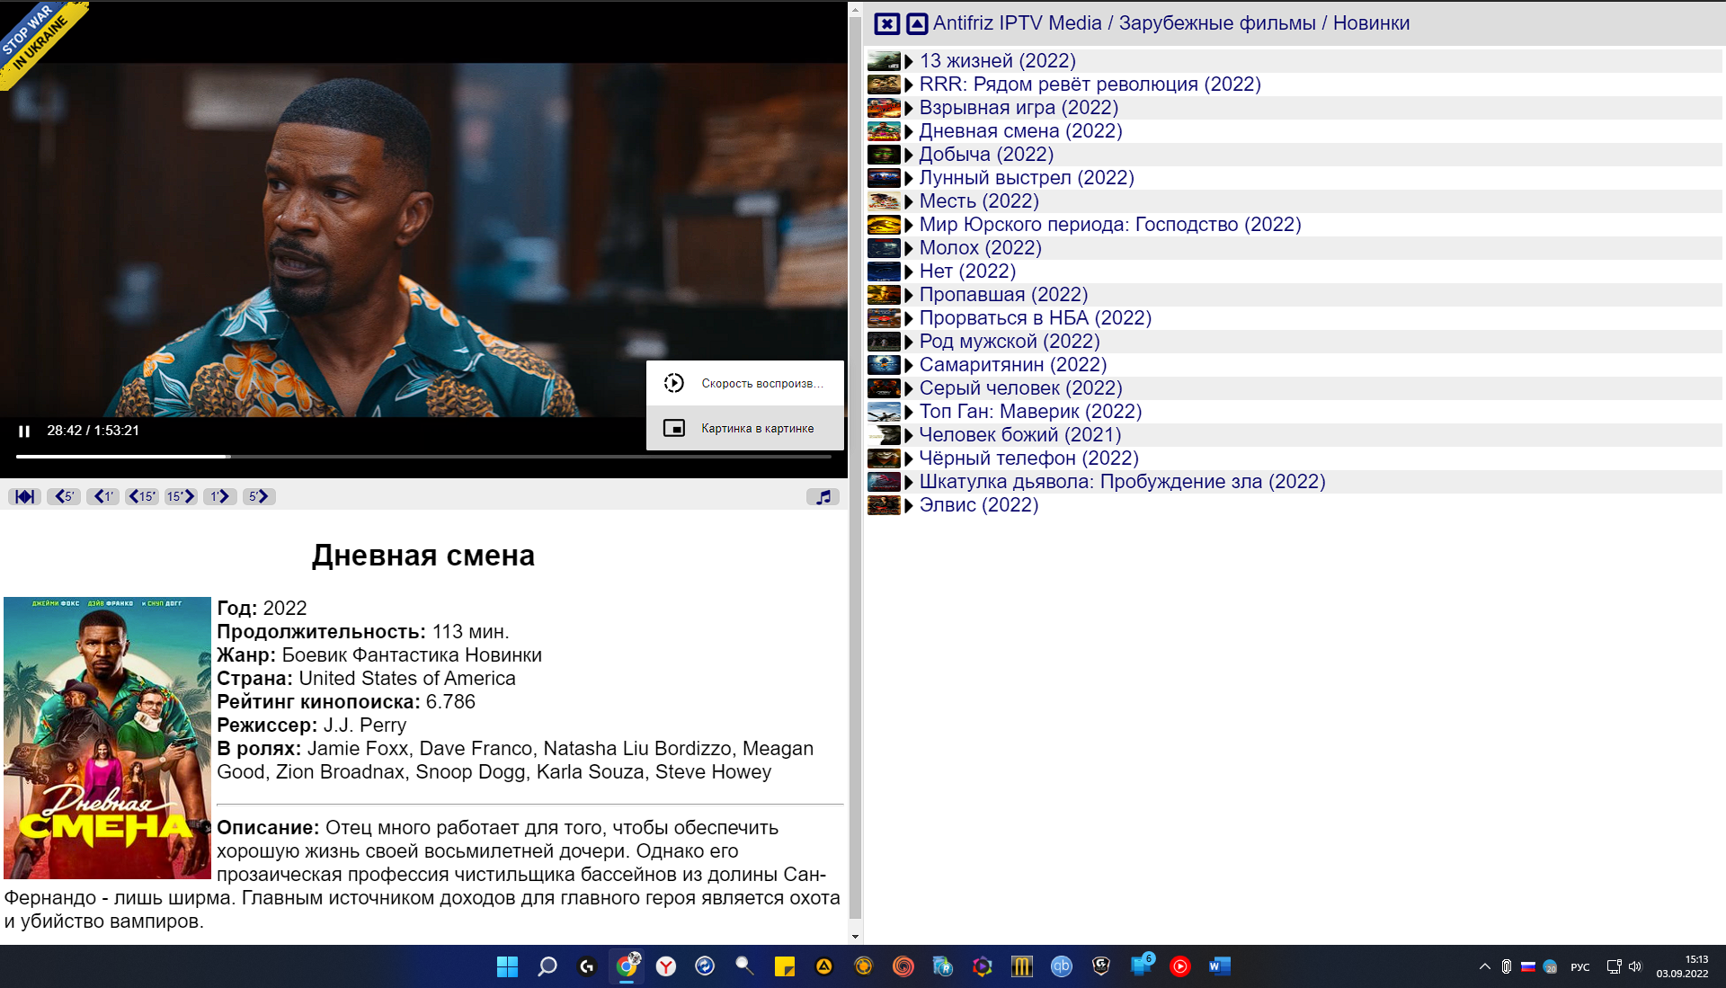This screenshot has height=988, width=1726.
Task: Close the playlist panel X icon
Action: 886,24
